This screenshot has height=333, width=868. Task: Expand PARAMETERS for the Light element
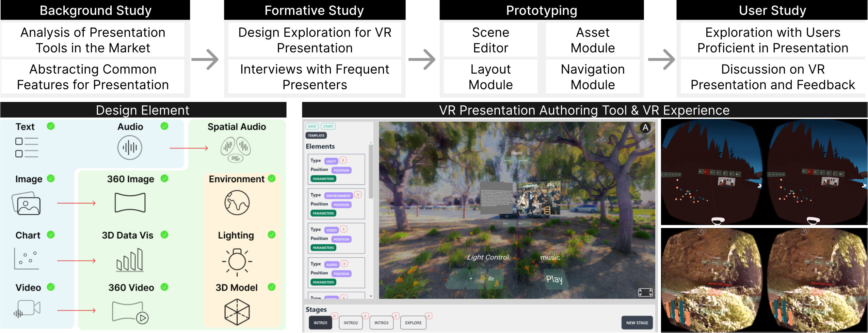coord(323,179)
